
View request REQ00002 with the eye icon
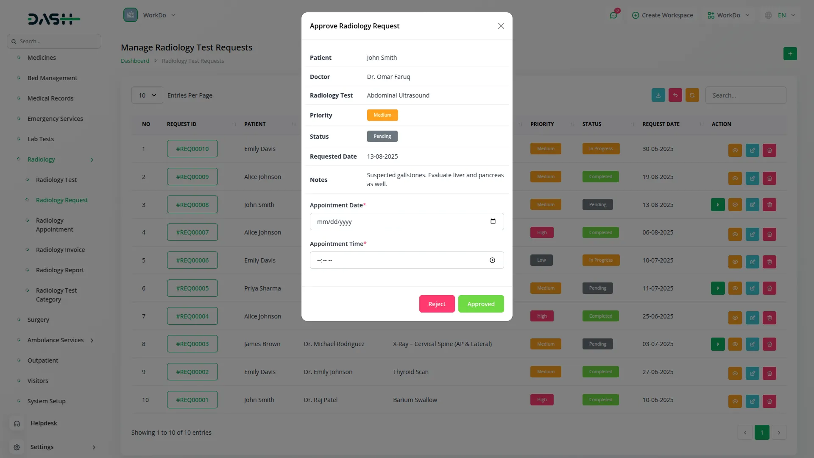click(735, 373)
